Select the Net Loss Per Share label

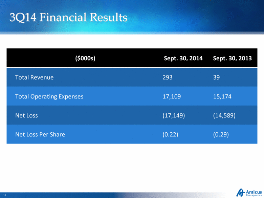tap(40, 134)
